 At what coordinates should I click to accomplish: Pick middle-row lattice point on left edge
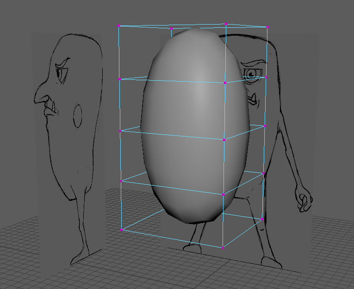[x=120, y=131]
